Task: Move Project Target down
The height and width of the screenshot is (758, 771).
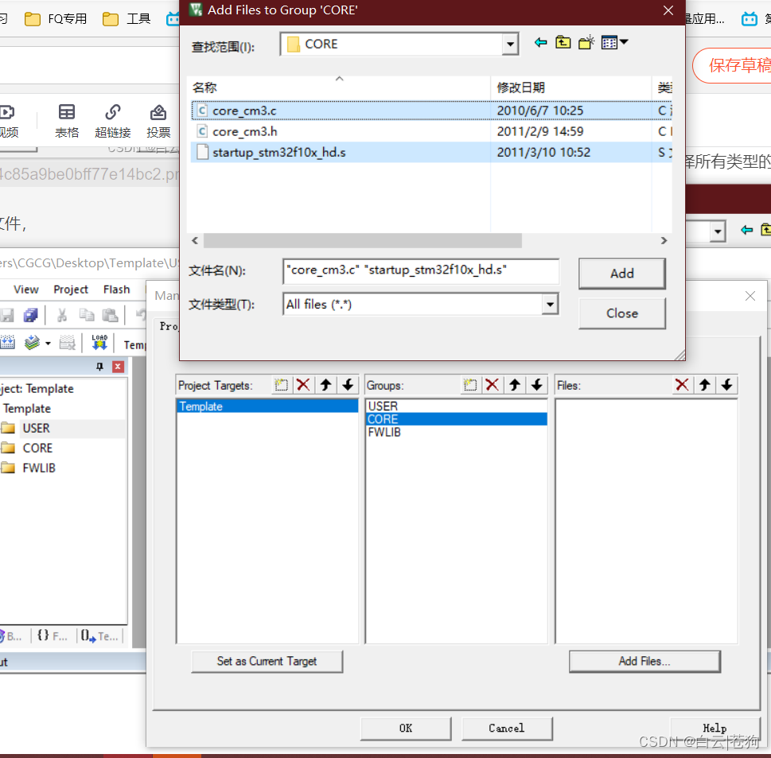Action: click(348, 385)
